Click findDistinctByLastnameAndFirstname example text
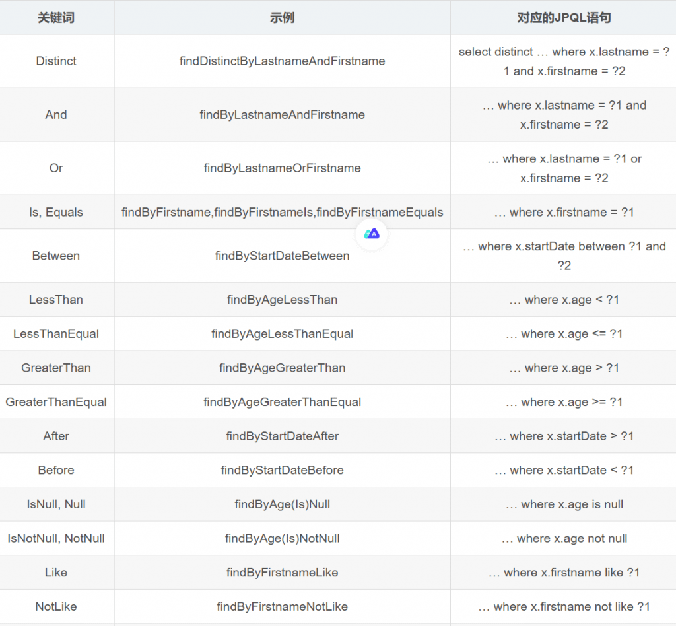Image resolution: width=676 pixels, height=626 pixels. tap(282, 61)
